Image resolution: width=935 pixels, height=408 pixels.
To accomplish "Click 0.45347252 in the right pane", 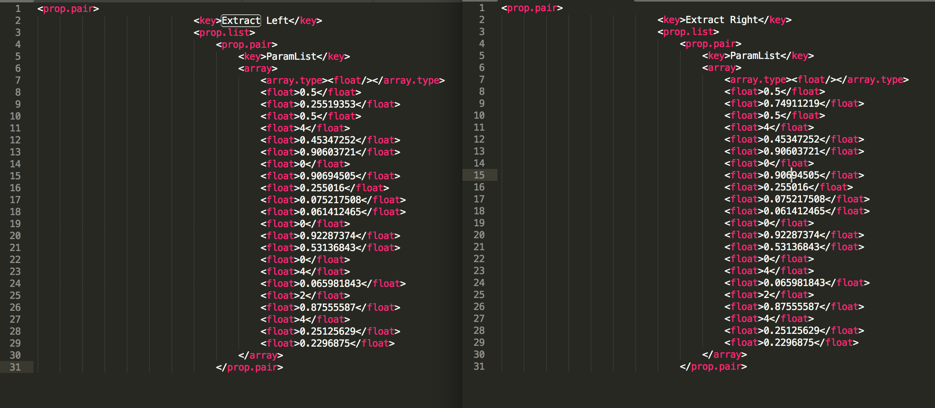I will (x=792, y=139).
